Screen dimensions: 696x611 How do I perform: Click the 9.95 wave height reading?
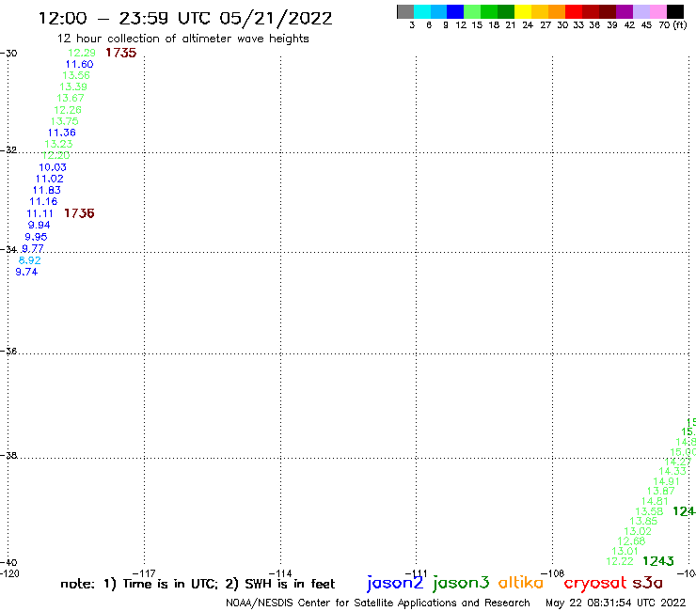(x=36, y=237)
